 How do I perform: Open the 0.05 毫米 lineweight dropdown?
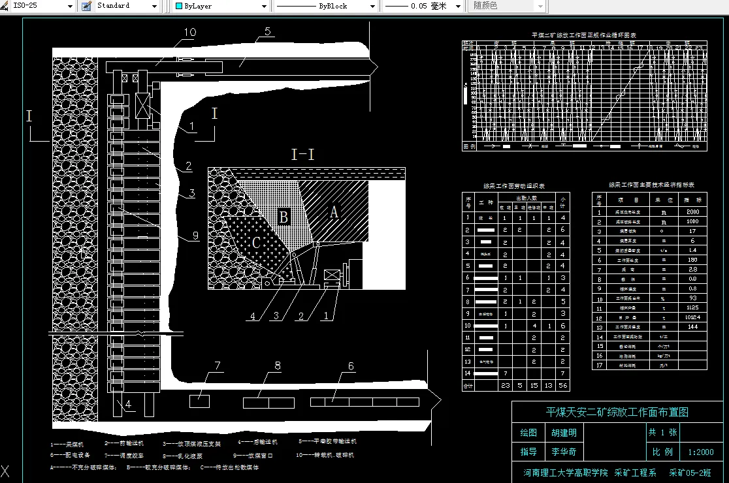pos(458,6)
